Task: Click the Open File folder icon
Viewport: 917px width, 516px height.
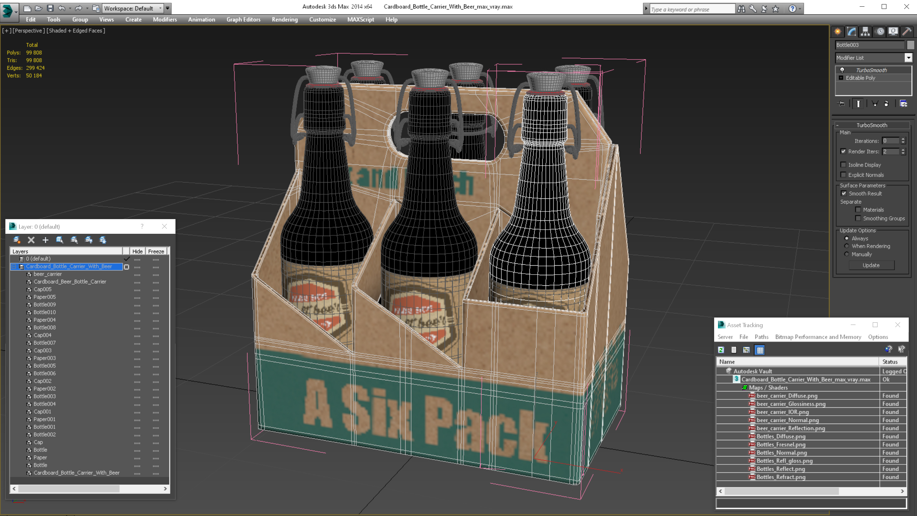Action: click(x=39, y=8)
